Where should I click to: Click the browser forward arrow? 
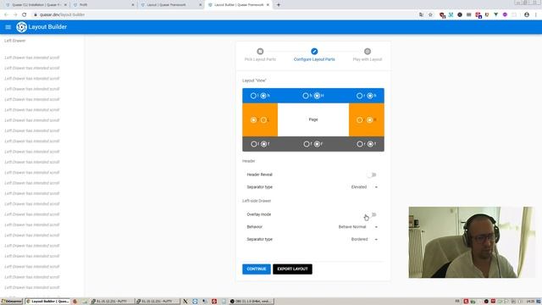coord(15,15)
